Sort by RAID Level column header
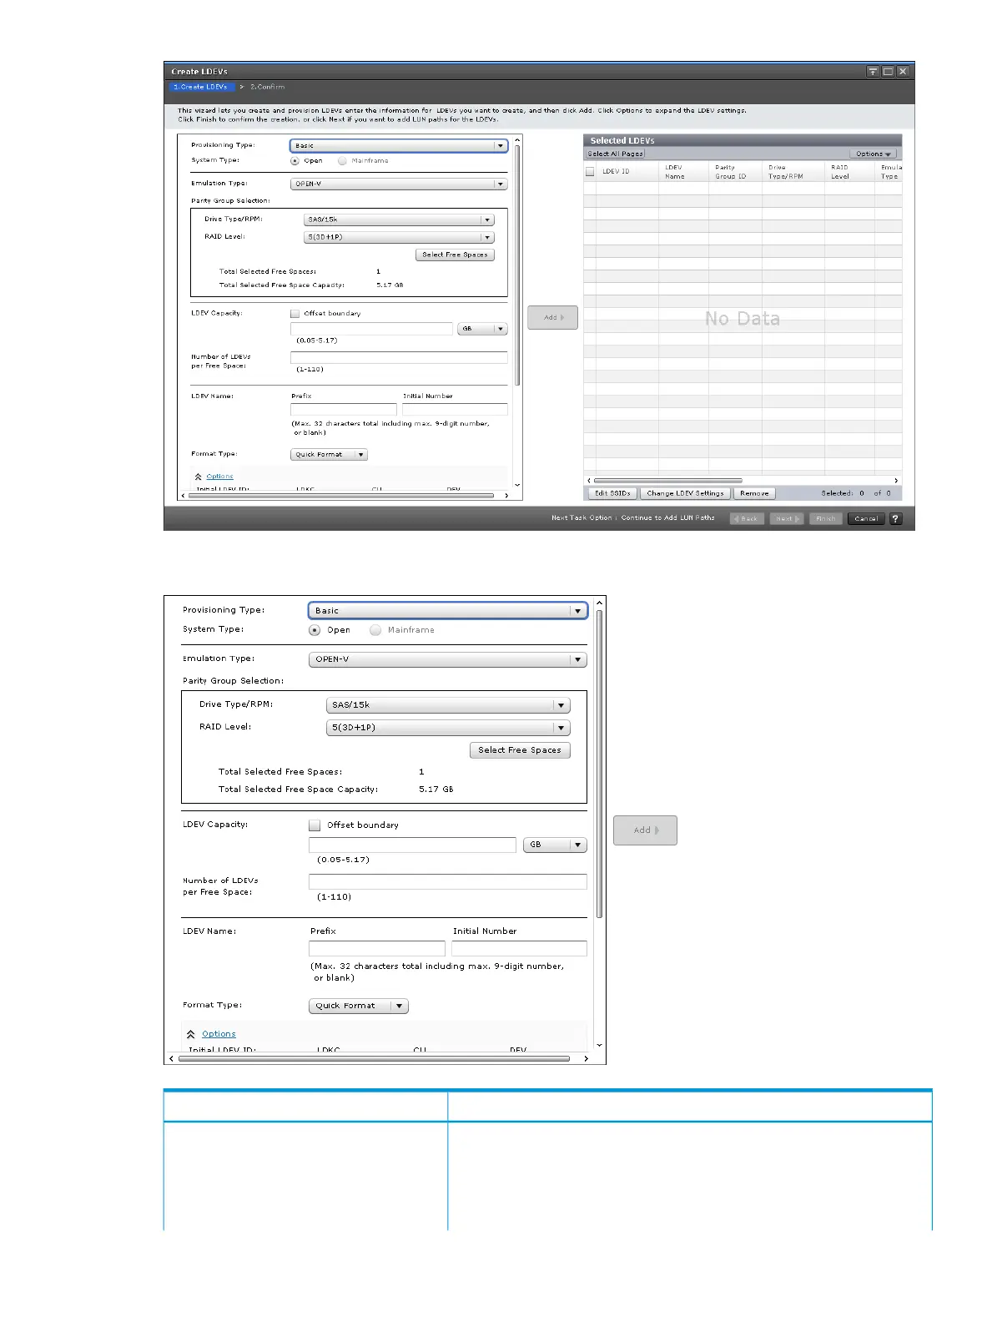The image size is (992, 1322). [840, 172]
